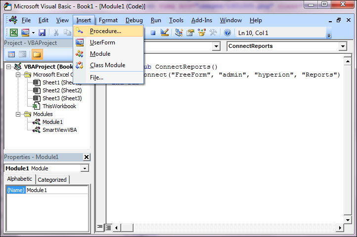This screenshot has height=237, width=357.
Task: Open the Window menu
Action: point(230,20)
